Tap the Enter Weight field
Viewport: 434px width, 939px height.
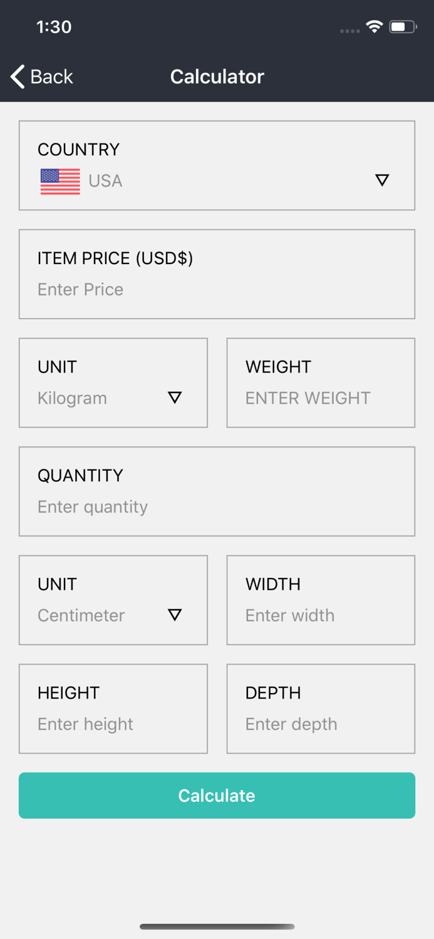321,398
